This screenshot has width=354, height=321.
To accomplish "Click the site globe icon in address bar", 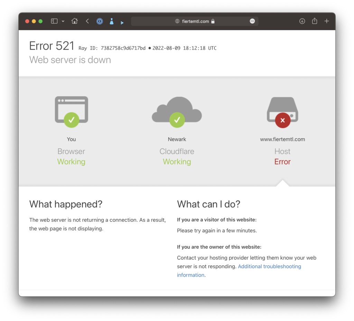I will click(x=177, y=21).
